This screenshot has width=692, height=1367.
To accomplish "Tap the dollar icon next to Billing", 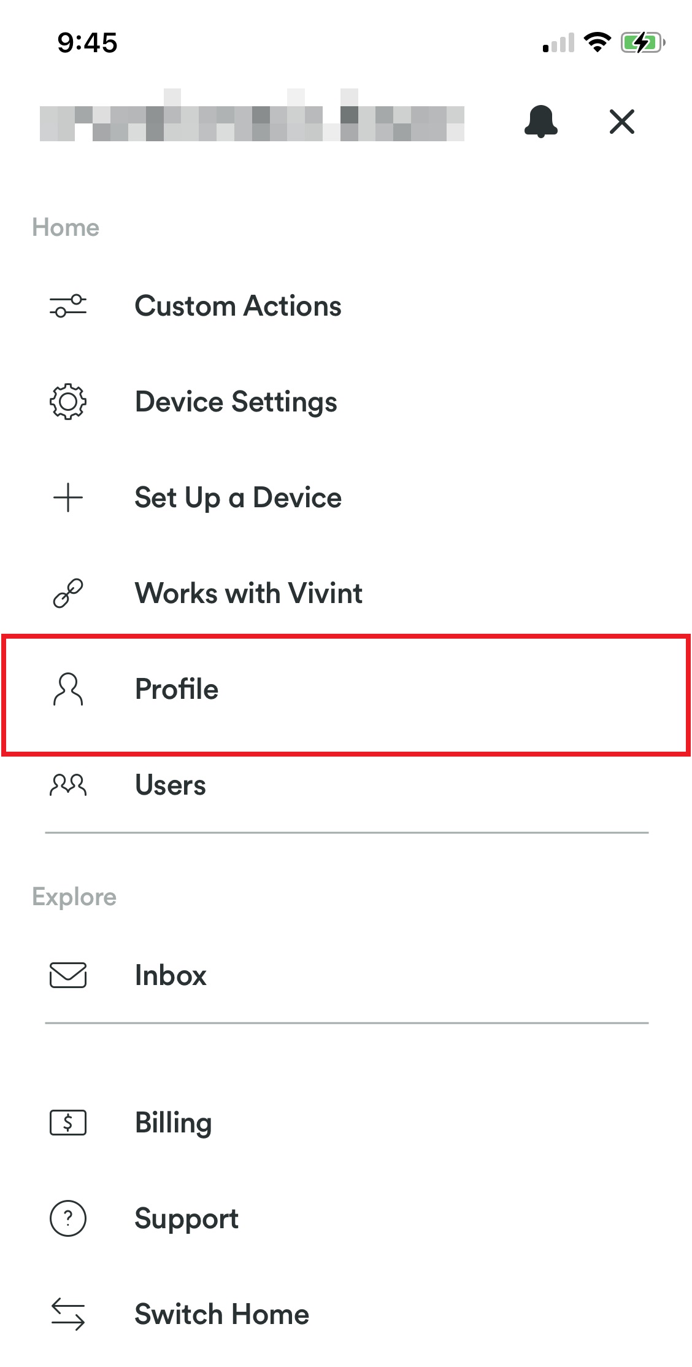I will pos(67,1122).
